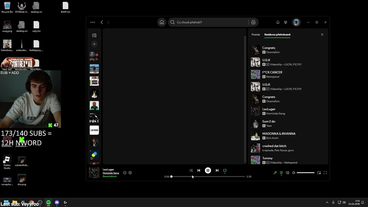Image resolution: width=368 pixels, height=207 pixels.
Task: Open artist link Yeat
Action: [x=269, y=126]
